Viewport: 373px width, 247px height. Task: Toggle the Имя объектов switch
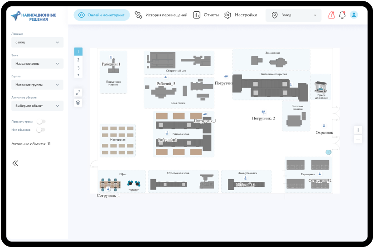41,130
